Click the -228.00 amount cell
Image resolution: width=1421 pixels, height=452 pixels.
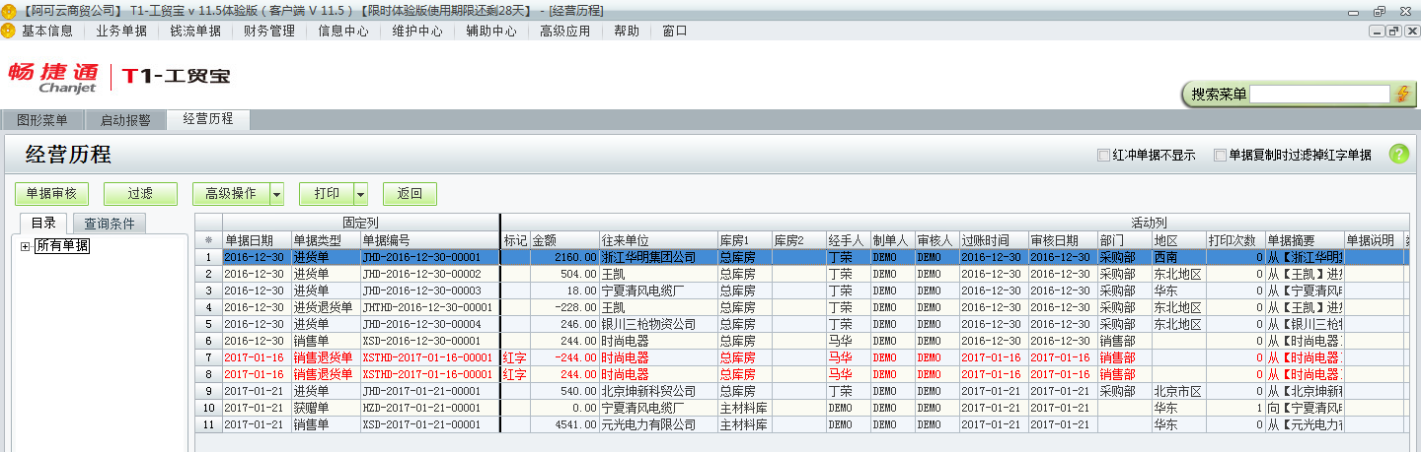point(564,307)
